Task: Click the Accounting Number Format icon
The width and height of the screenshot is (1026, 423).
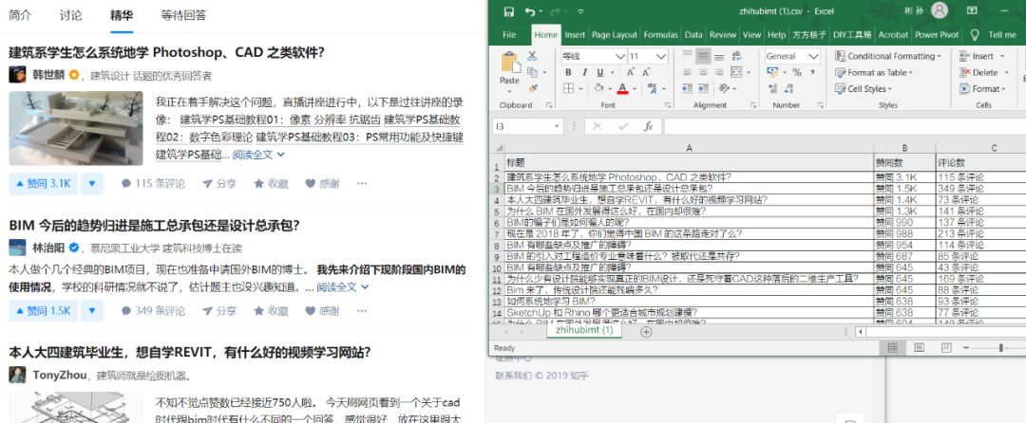Action: pyautogui.click(x=772, y=72)
